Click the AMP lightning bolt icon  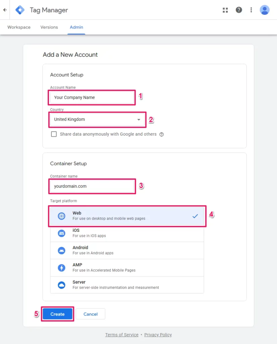pyautogui.click(x=61, y=267)
